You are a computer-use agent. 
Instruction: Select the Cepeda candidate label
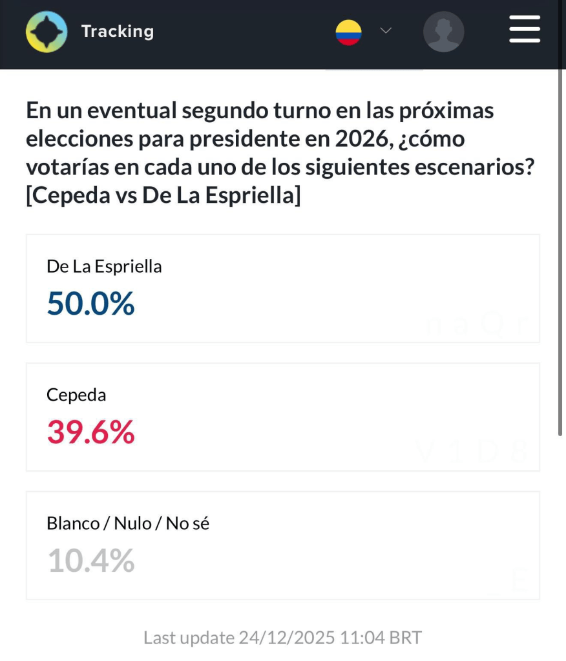[76, 395]
